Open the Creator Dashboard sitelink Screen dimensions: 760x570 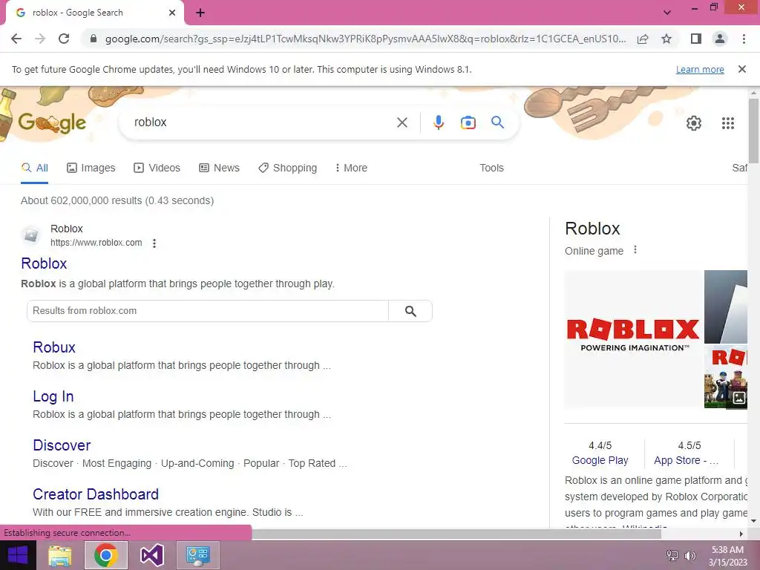tap(96, 494)
